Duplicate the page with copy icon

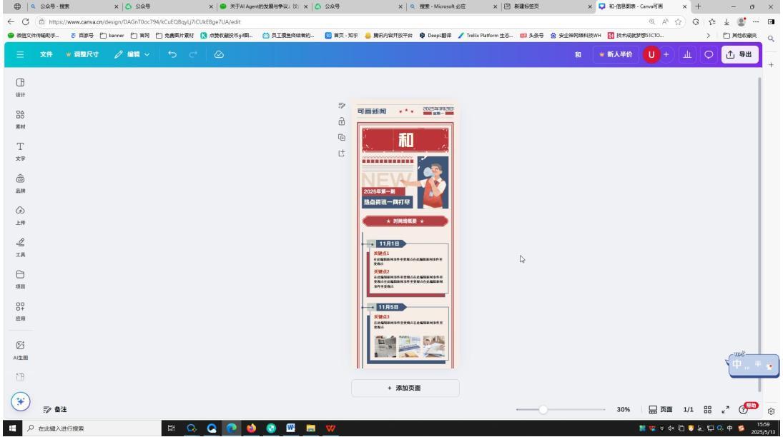[342, 137]
